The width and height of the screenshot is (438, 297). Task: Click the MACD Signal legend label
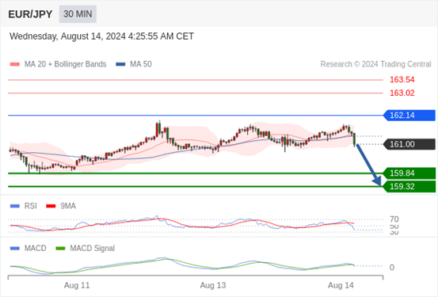(x=92, y=249)
